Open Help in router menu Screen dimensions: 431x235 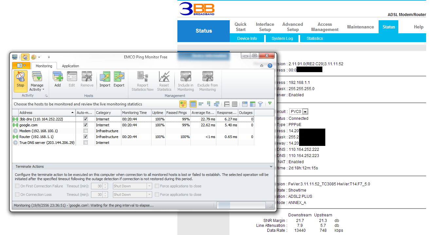click(x=419, y=27)
